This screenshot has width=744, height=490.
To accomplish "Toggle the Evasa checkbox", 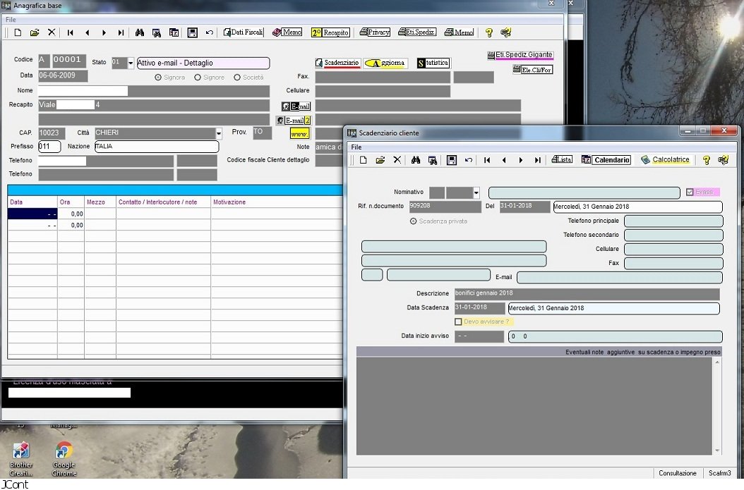I will coord(691,192).
